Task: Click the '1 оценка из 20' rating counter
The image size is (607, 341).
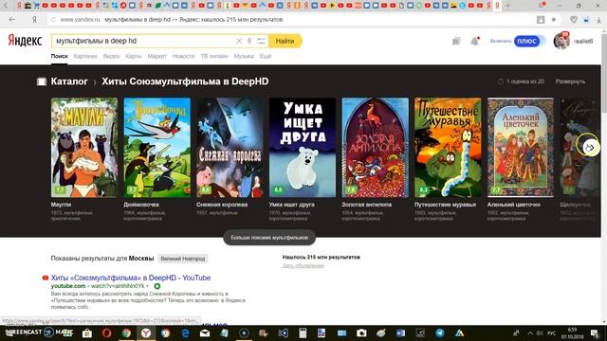Action: [x=521, y=81]
